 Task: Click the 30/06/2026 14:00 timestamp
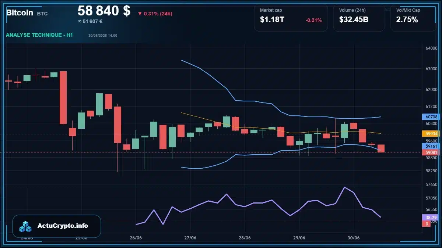[103, 36]
